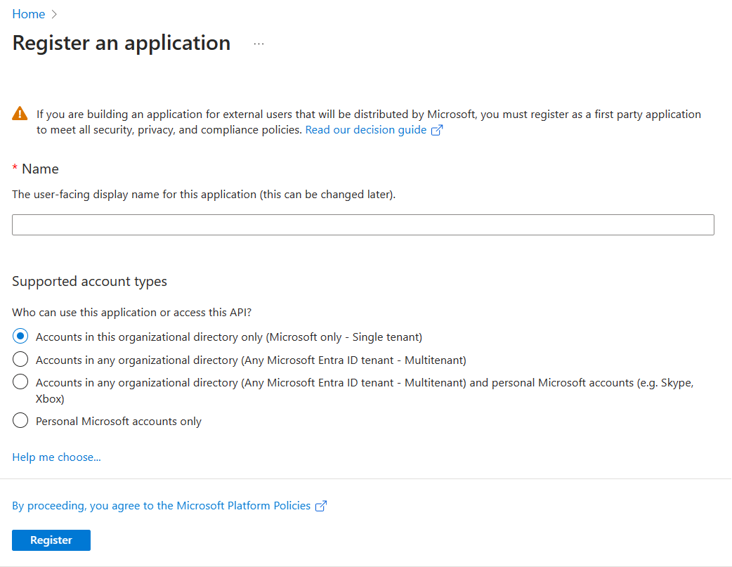Click the ellipsis beside the page title

259,43
